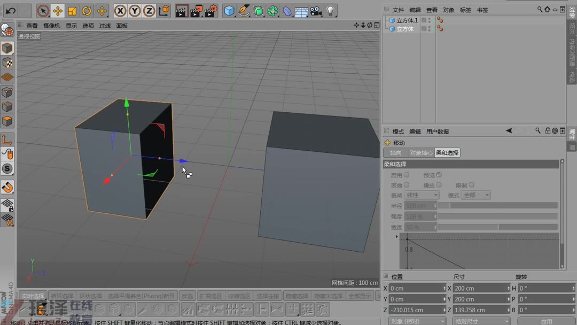Image resolution: width=577 pixels, height=325 pixels.
Task: Open the 绝对尺寸 dropdown at bottom right
Action: 480,321
